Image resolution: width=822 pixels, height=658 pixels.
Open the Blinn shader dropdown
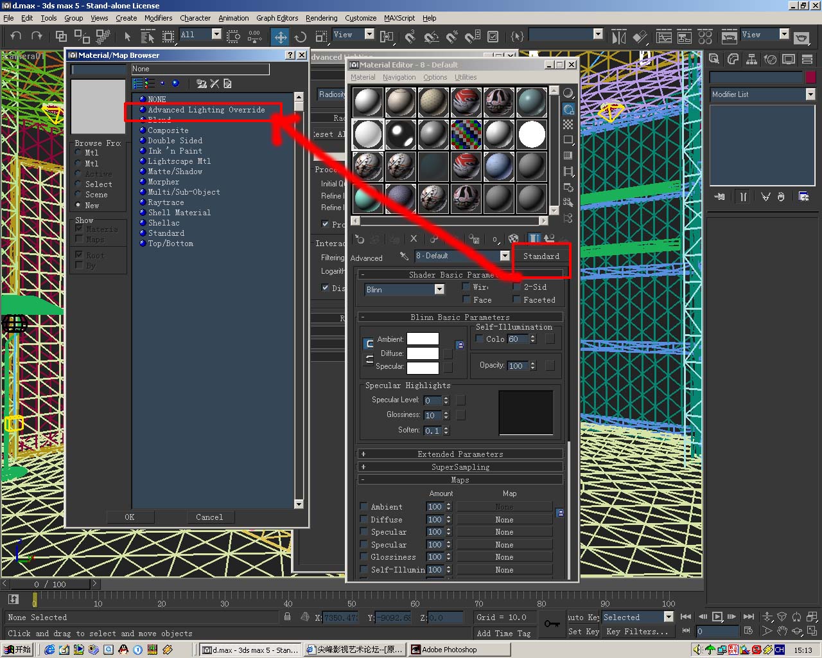(x=439, y=289)
